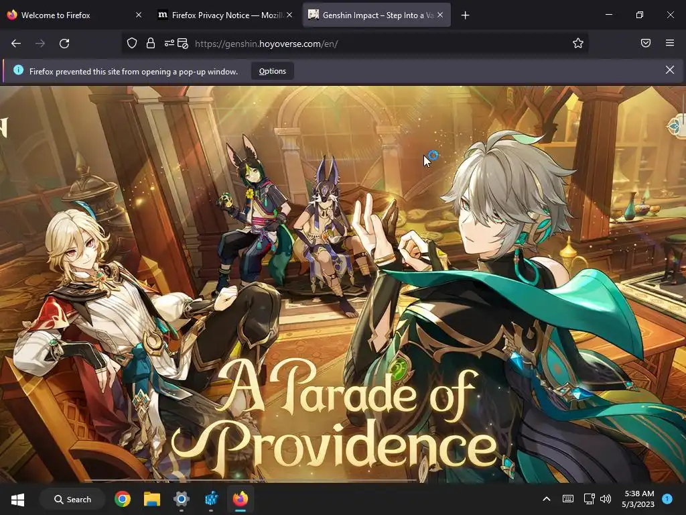This screenshot has height=515, width=686.
Task: Close the Genshin Impact tab
Action: coord(440,15)
